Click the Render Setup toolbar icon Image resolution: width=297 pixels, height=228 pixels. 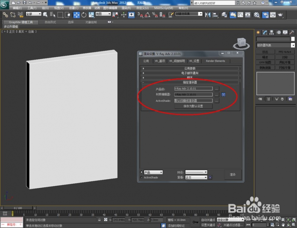pyautogui.click(x=265, y=15)
